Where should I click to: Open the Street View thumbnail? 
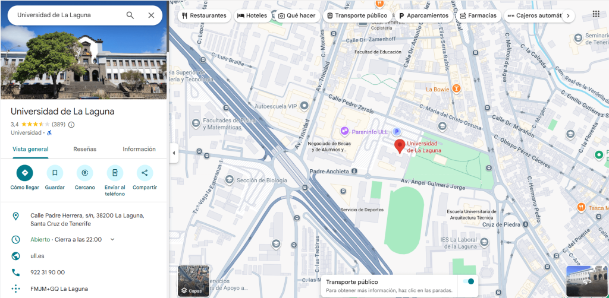[586, 281]
